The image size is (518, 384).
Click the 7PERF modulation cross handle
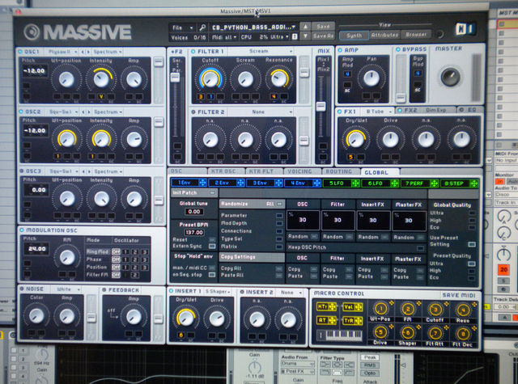tap(434, 184)
